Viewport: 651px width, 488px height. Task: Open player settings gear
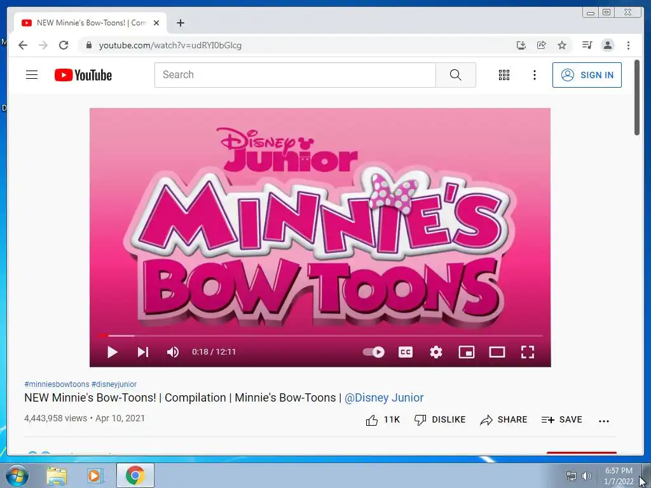tap(436, 352)
